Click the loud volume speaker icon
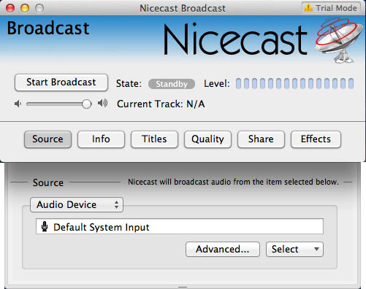This screenshot has width=366, height=289. point(102,104)
